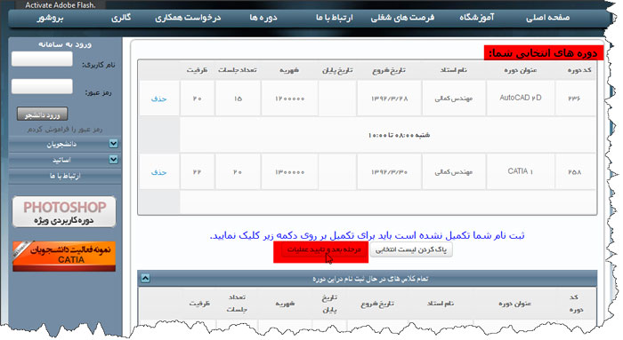Screen dimensions: 623x340
Task: Click the ورود دانشجو login button
Action: (x=43, y=115)
